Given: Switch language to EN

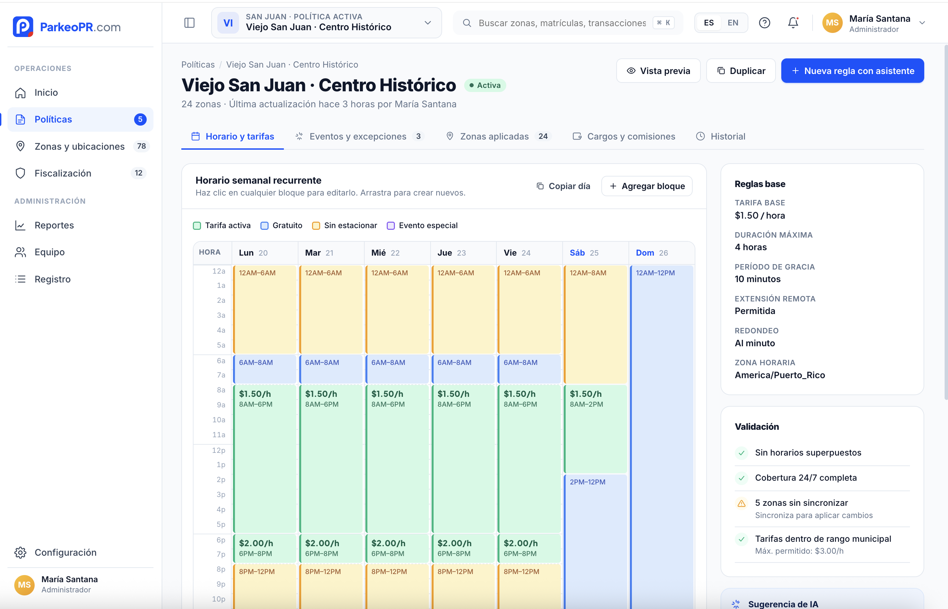Looking at the screenshot, I should 733,23.
